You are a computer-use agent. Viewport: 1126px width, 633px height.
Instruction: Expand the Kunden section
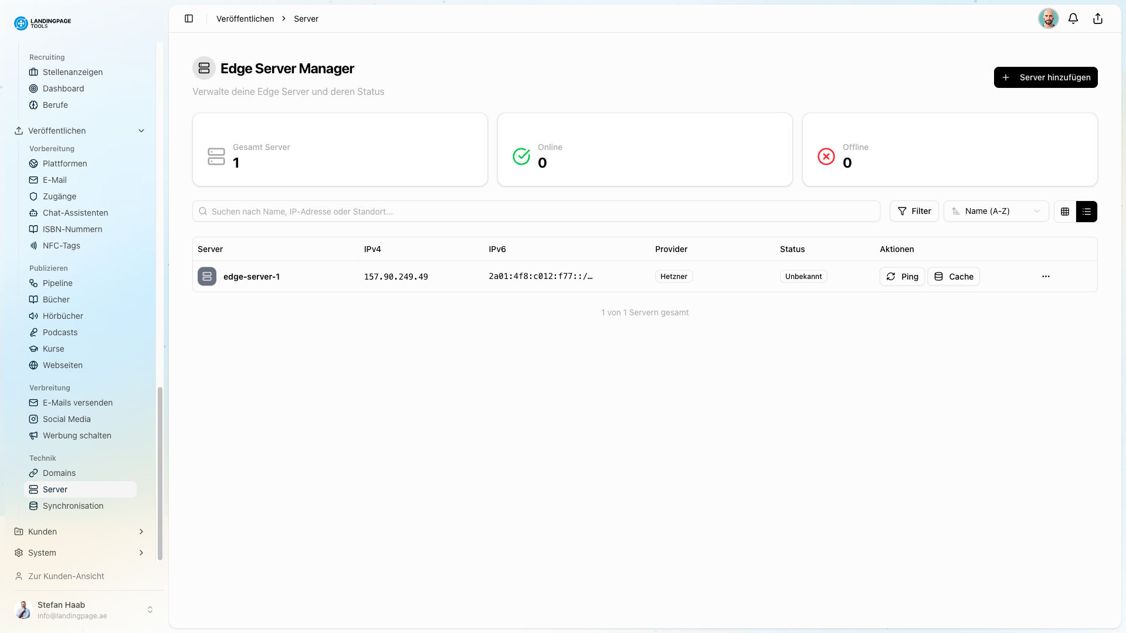click(80, 532)
